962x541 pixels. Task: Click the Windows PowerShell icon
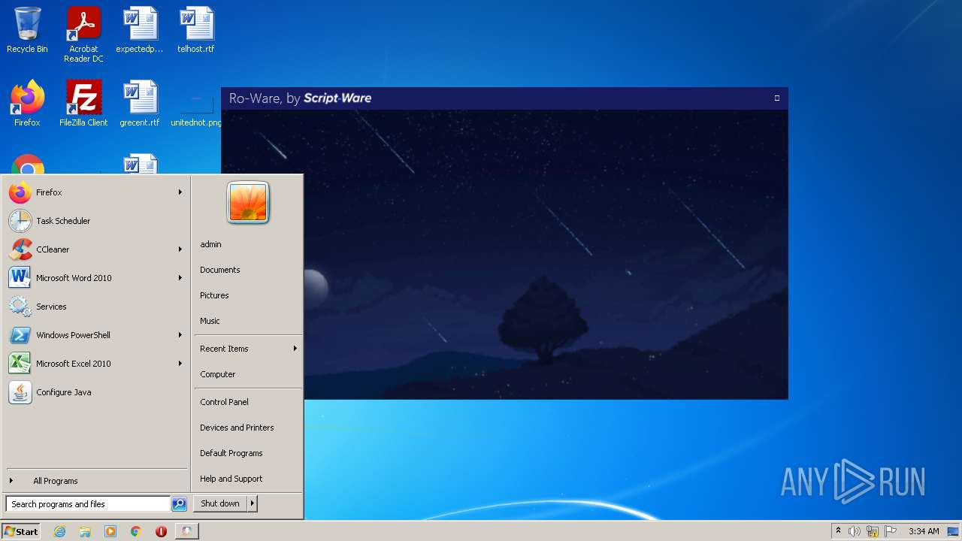coord(20,335)
